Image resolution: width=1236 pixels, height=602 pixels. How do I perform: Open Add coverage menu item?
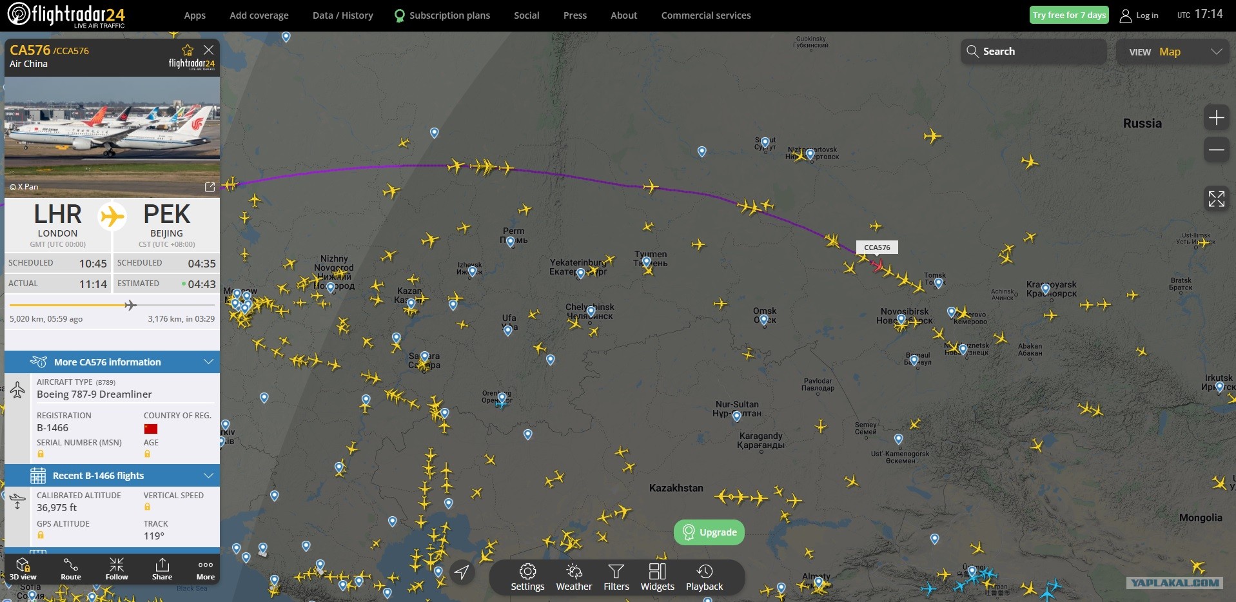point(259,15)
